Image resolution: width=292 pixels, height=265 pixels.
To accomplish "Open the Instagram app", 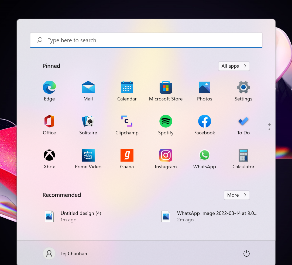I will [x=166, y=159].
